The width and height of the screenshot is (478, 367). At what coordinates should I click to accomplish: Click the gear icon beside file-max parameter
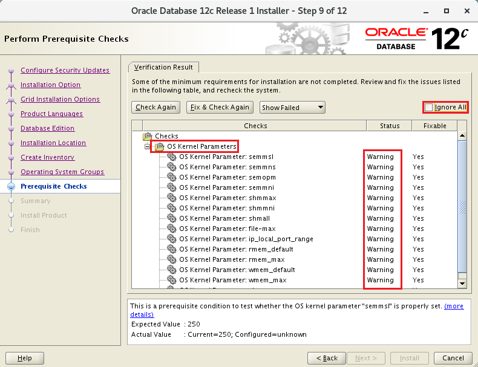click(x=172, y=229)
